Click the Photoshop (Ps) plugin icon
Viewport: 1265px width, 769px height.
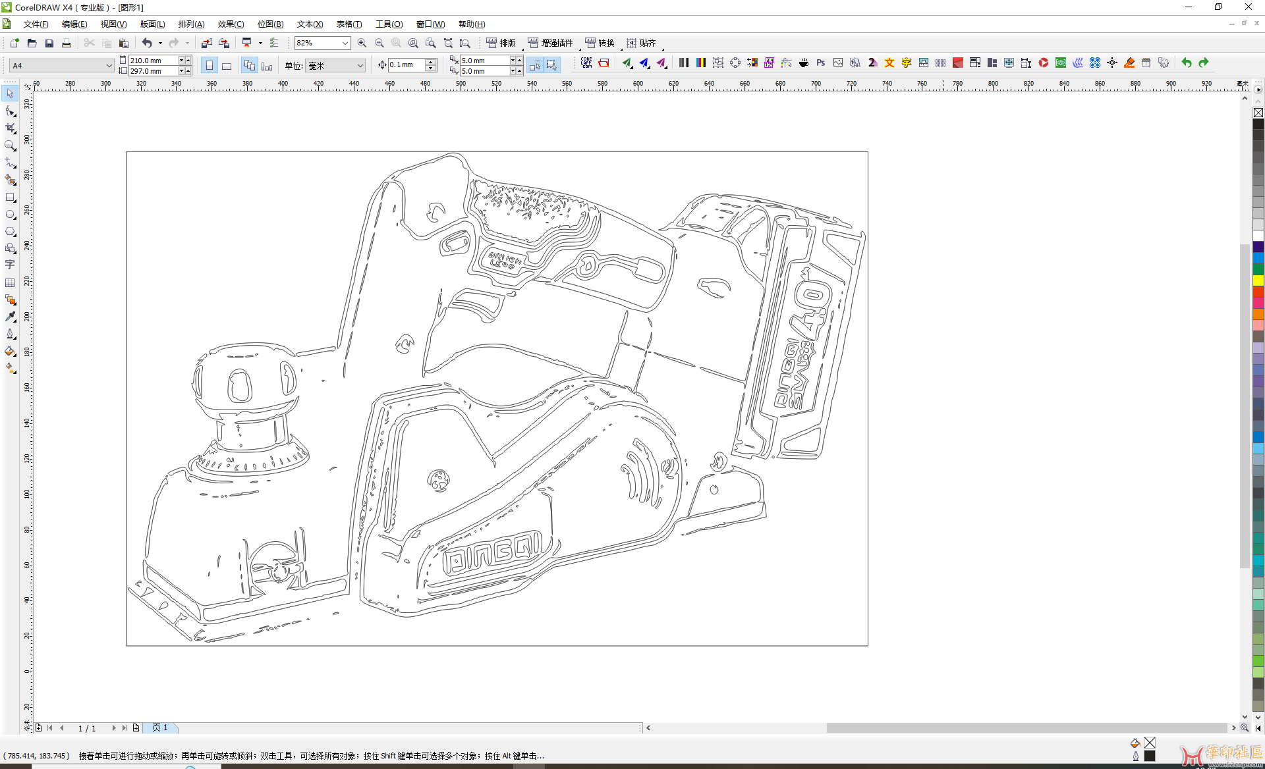[x=820, y=63]
